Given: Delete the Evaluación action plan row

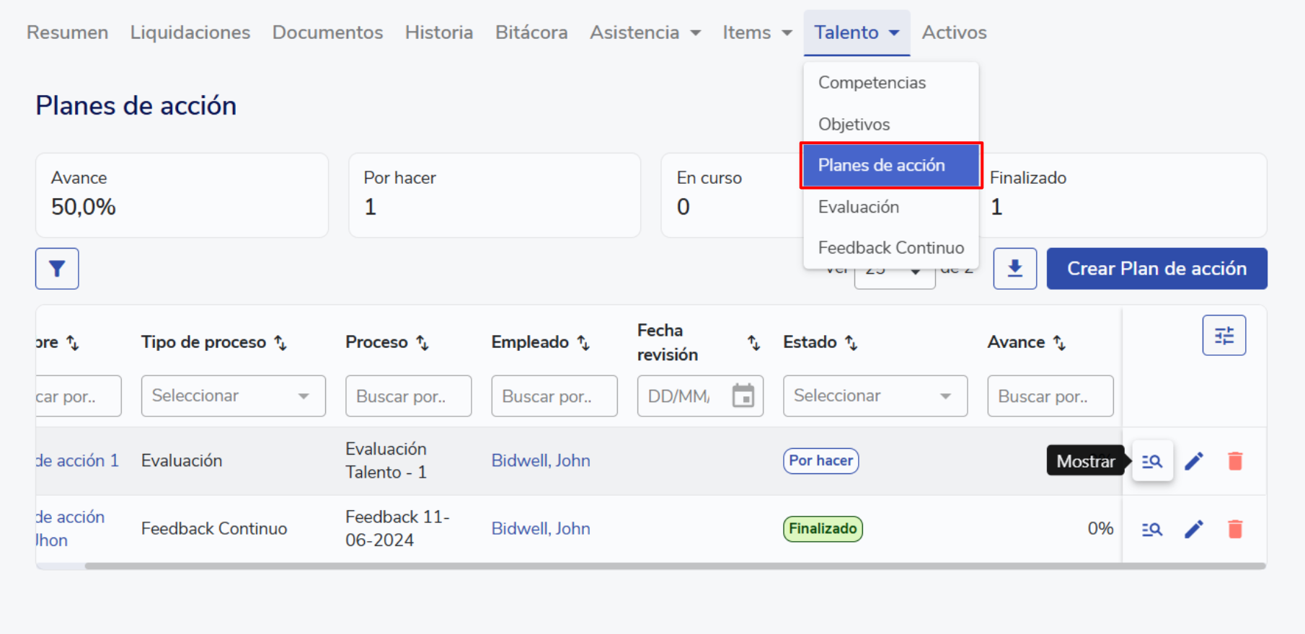Looking at the screenshot, I should point(1235,461).
